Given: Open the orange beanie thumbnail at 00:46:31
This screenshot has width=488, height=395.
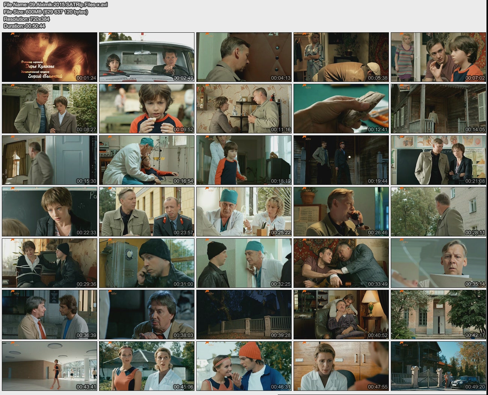Looking at the screenshot, I should 244,366.
